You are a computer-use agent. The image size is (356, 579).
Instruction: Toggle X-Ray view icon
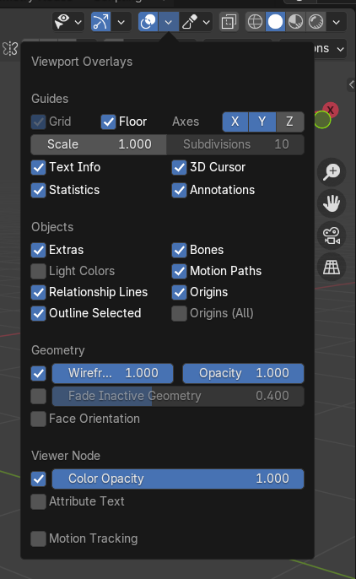tap(229, 22)
